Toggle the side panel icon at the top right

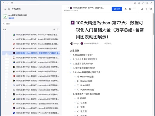151,9
